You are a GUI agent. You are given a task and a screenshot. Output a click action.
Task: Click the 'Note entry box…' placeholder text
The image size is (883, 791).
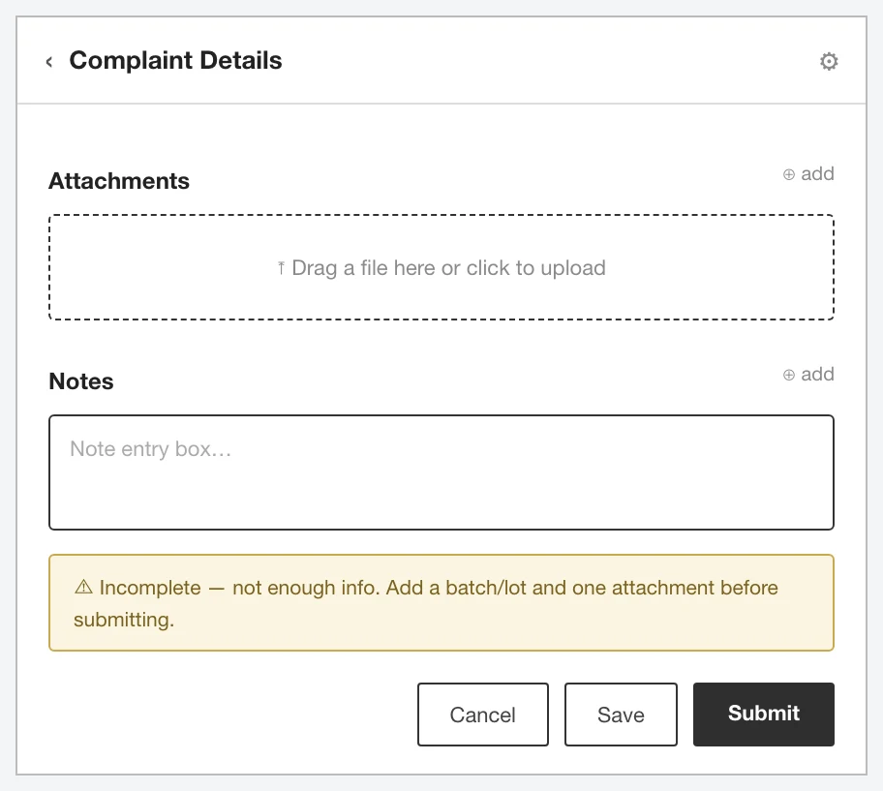151,448
